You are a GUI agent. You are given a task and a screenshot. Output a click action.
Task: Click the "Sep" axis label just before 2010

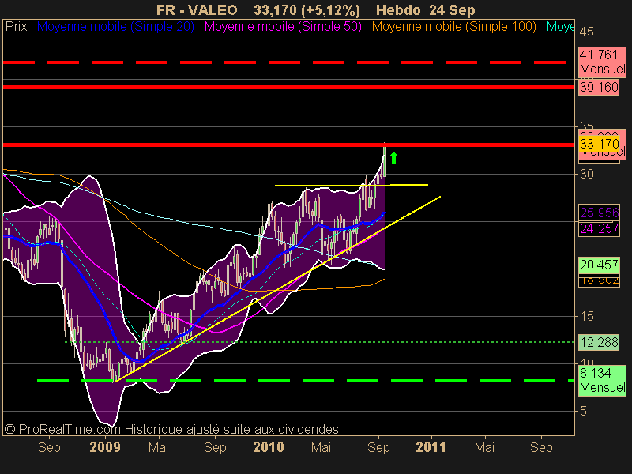(215, 448)
